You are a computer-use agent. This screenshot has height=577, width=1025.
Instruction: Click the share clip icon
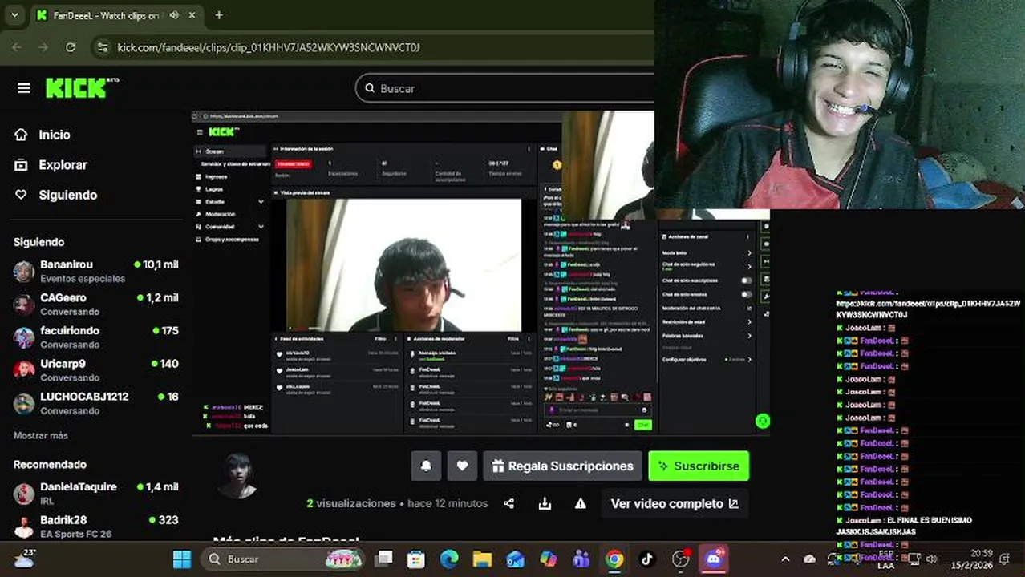tap(508, 503)
